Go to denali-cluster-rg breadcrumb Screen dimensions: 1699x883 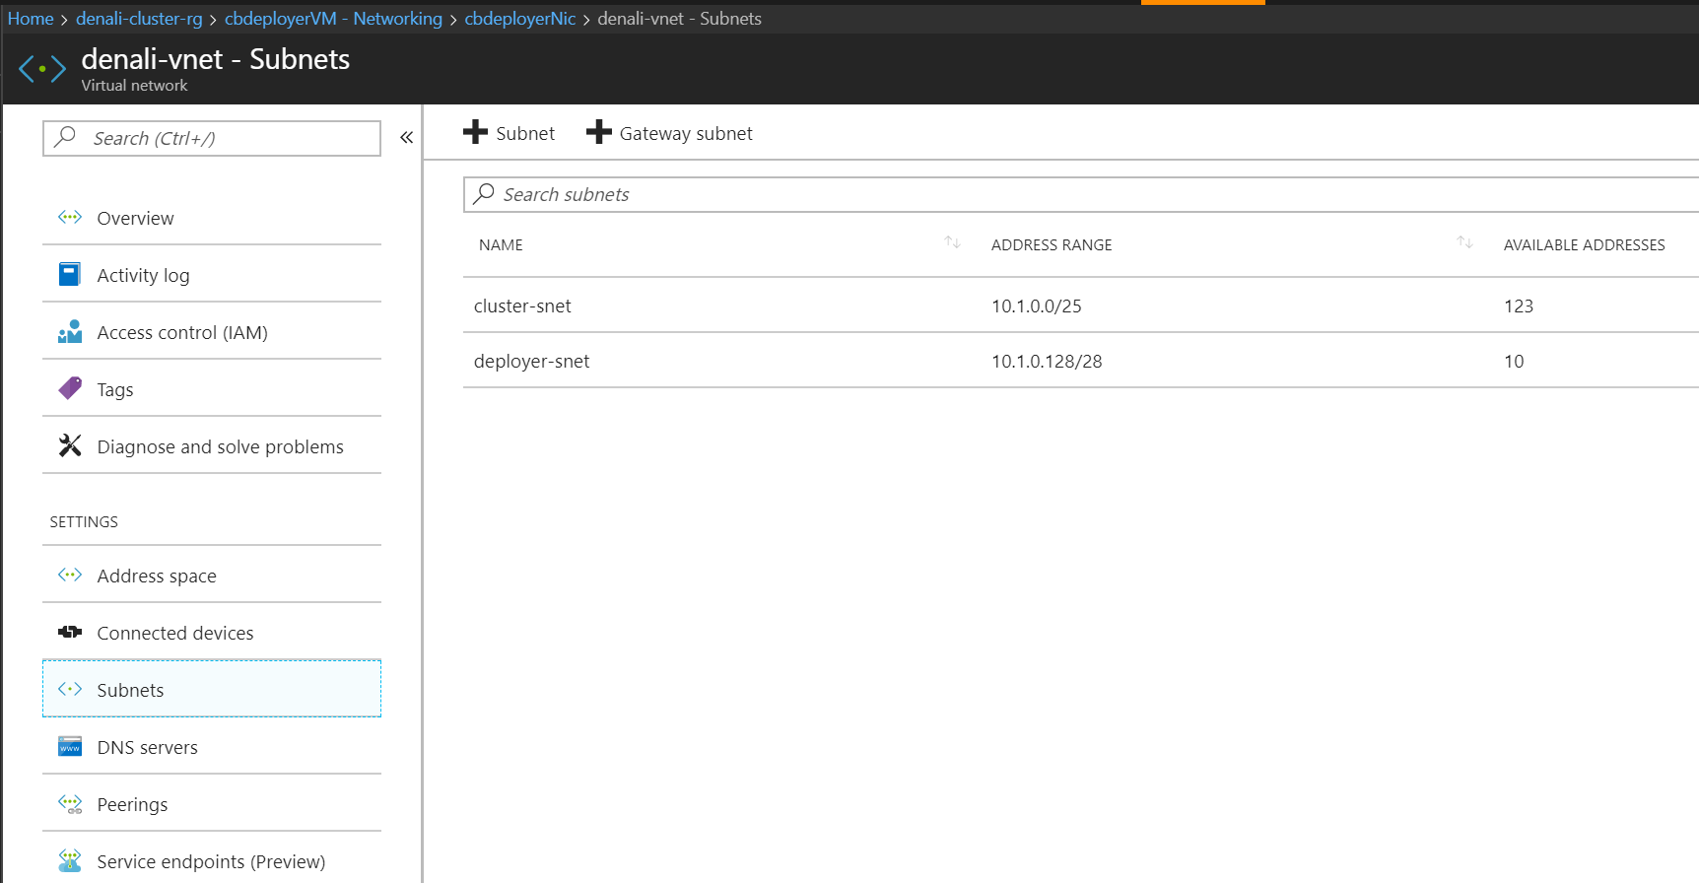tap(139, 19)
